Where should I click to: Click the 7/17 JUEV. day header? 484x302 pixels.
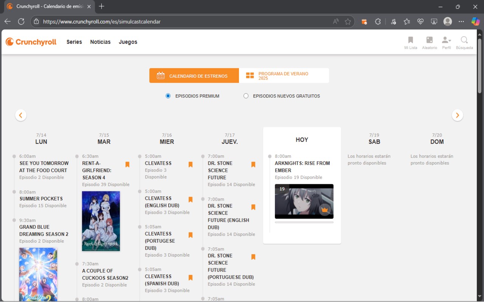[230, 139]
